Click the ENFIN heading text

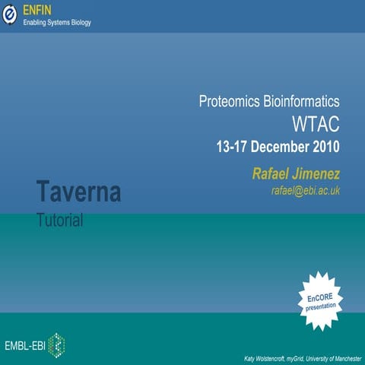click(x=37, y=11)
